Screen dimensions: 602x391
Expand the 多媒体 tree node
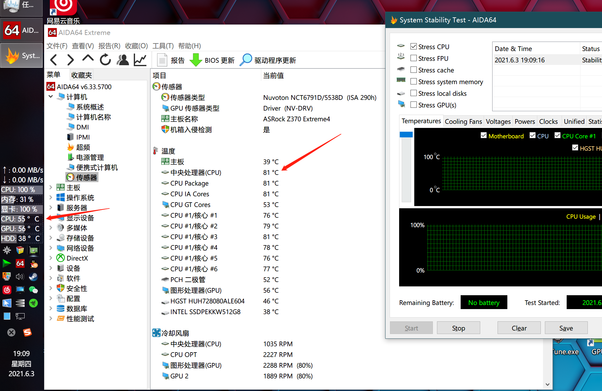click(x=51, y=227)
